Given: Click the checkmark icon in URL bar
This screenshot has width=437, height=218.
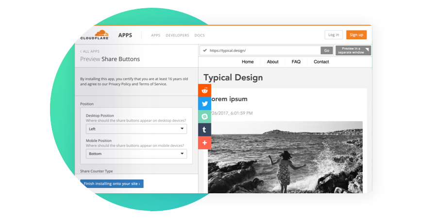Looking at the screenshot, I should (205, 50).
